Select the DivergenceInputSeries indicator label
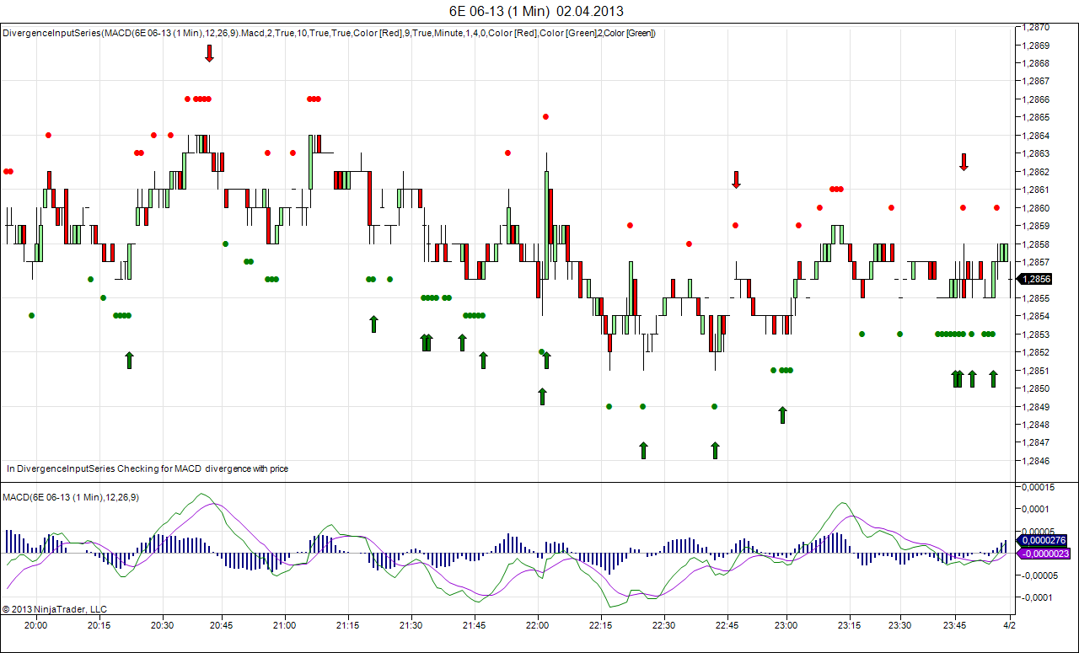This screenshot has width=1079, height=653. click(x=330, y=33)
